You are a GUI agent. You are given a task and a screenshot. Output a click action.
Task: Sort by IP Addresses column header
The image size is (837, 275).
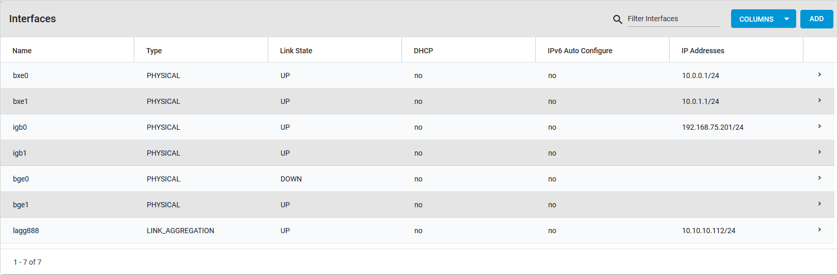pos(703,51)
